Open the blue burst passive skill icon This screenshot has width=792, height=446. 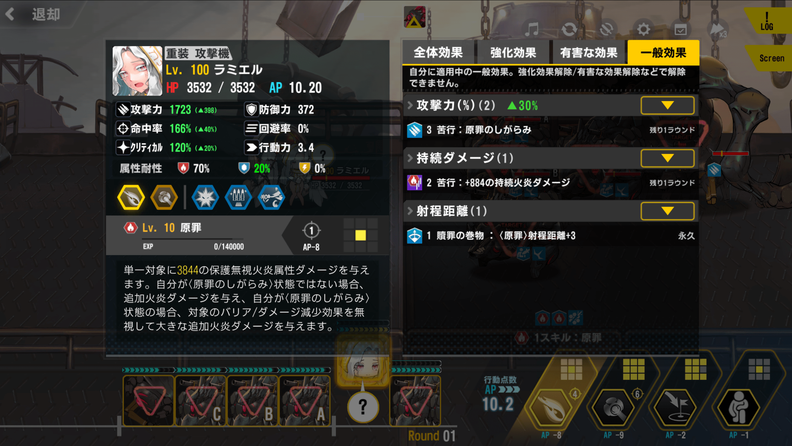click(205, 197)
